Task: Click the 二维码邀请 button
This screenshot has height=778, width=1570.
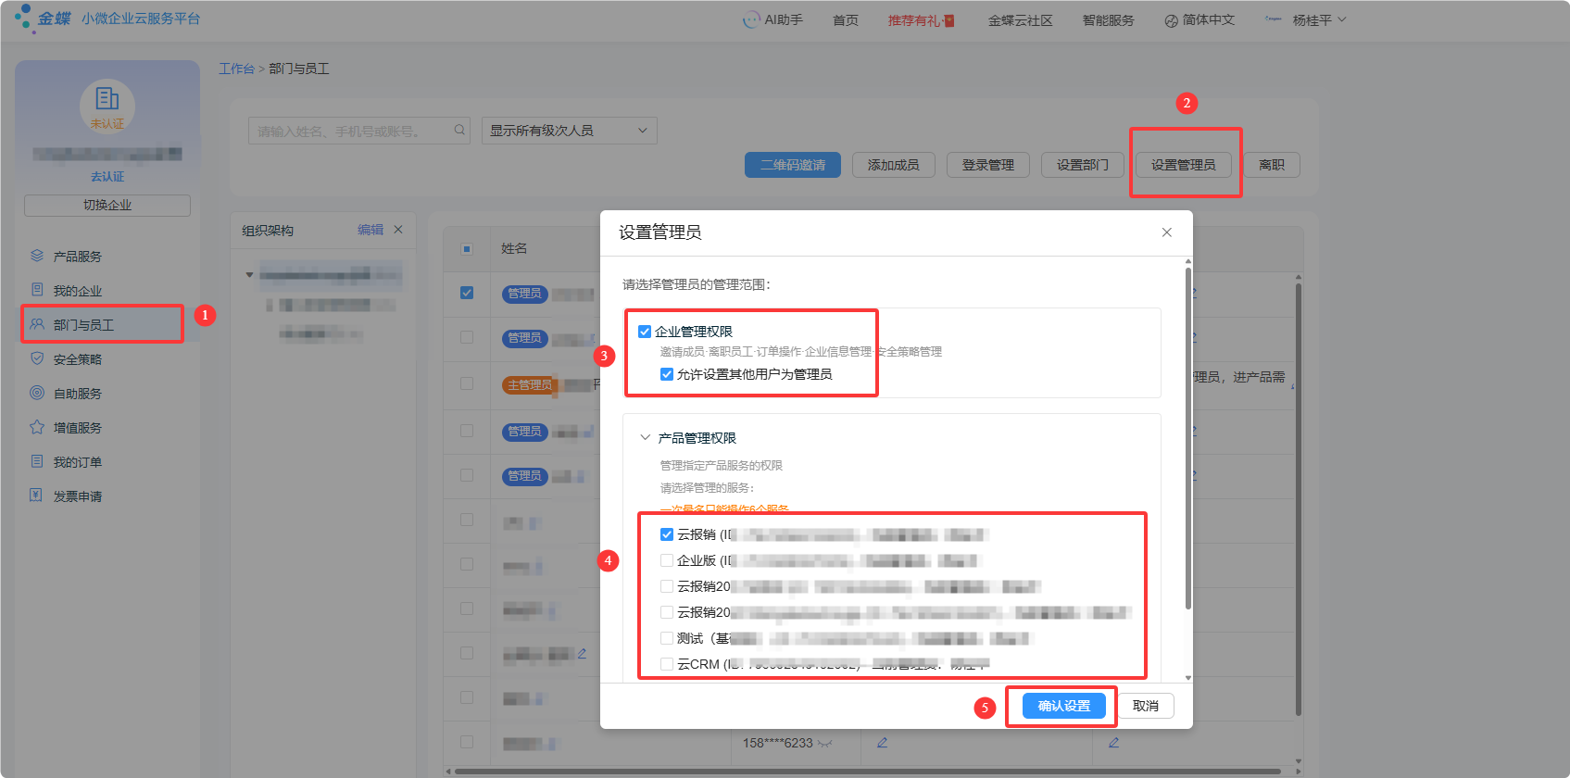Action: point(793,165)
